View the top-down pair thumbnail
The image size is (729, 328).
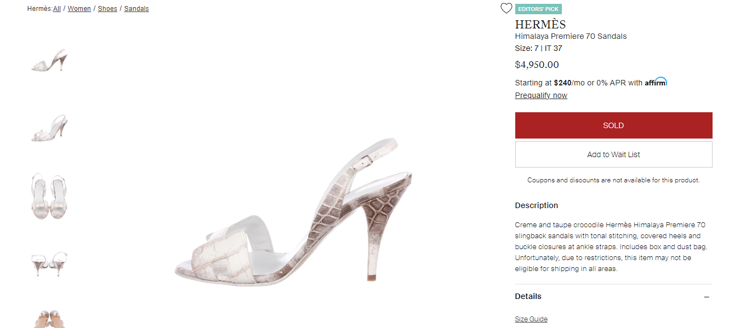pyautogui.click(x=49, y=196)
